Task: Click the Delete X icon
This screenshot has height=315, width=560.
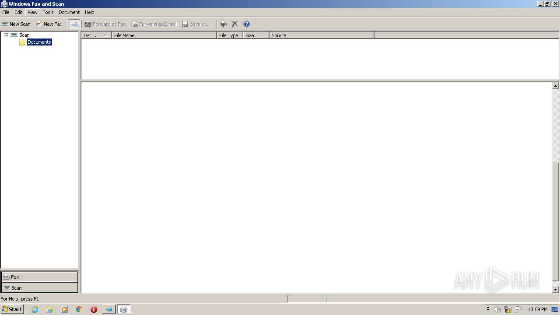Action: point(235,24)
